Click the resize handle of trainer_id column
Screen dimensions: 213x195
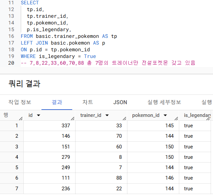[x=124, y=119]
